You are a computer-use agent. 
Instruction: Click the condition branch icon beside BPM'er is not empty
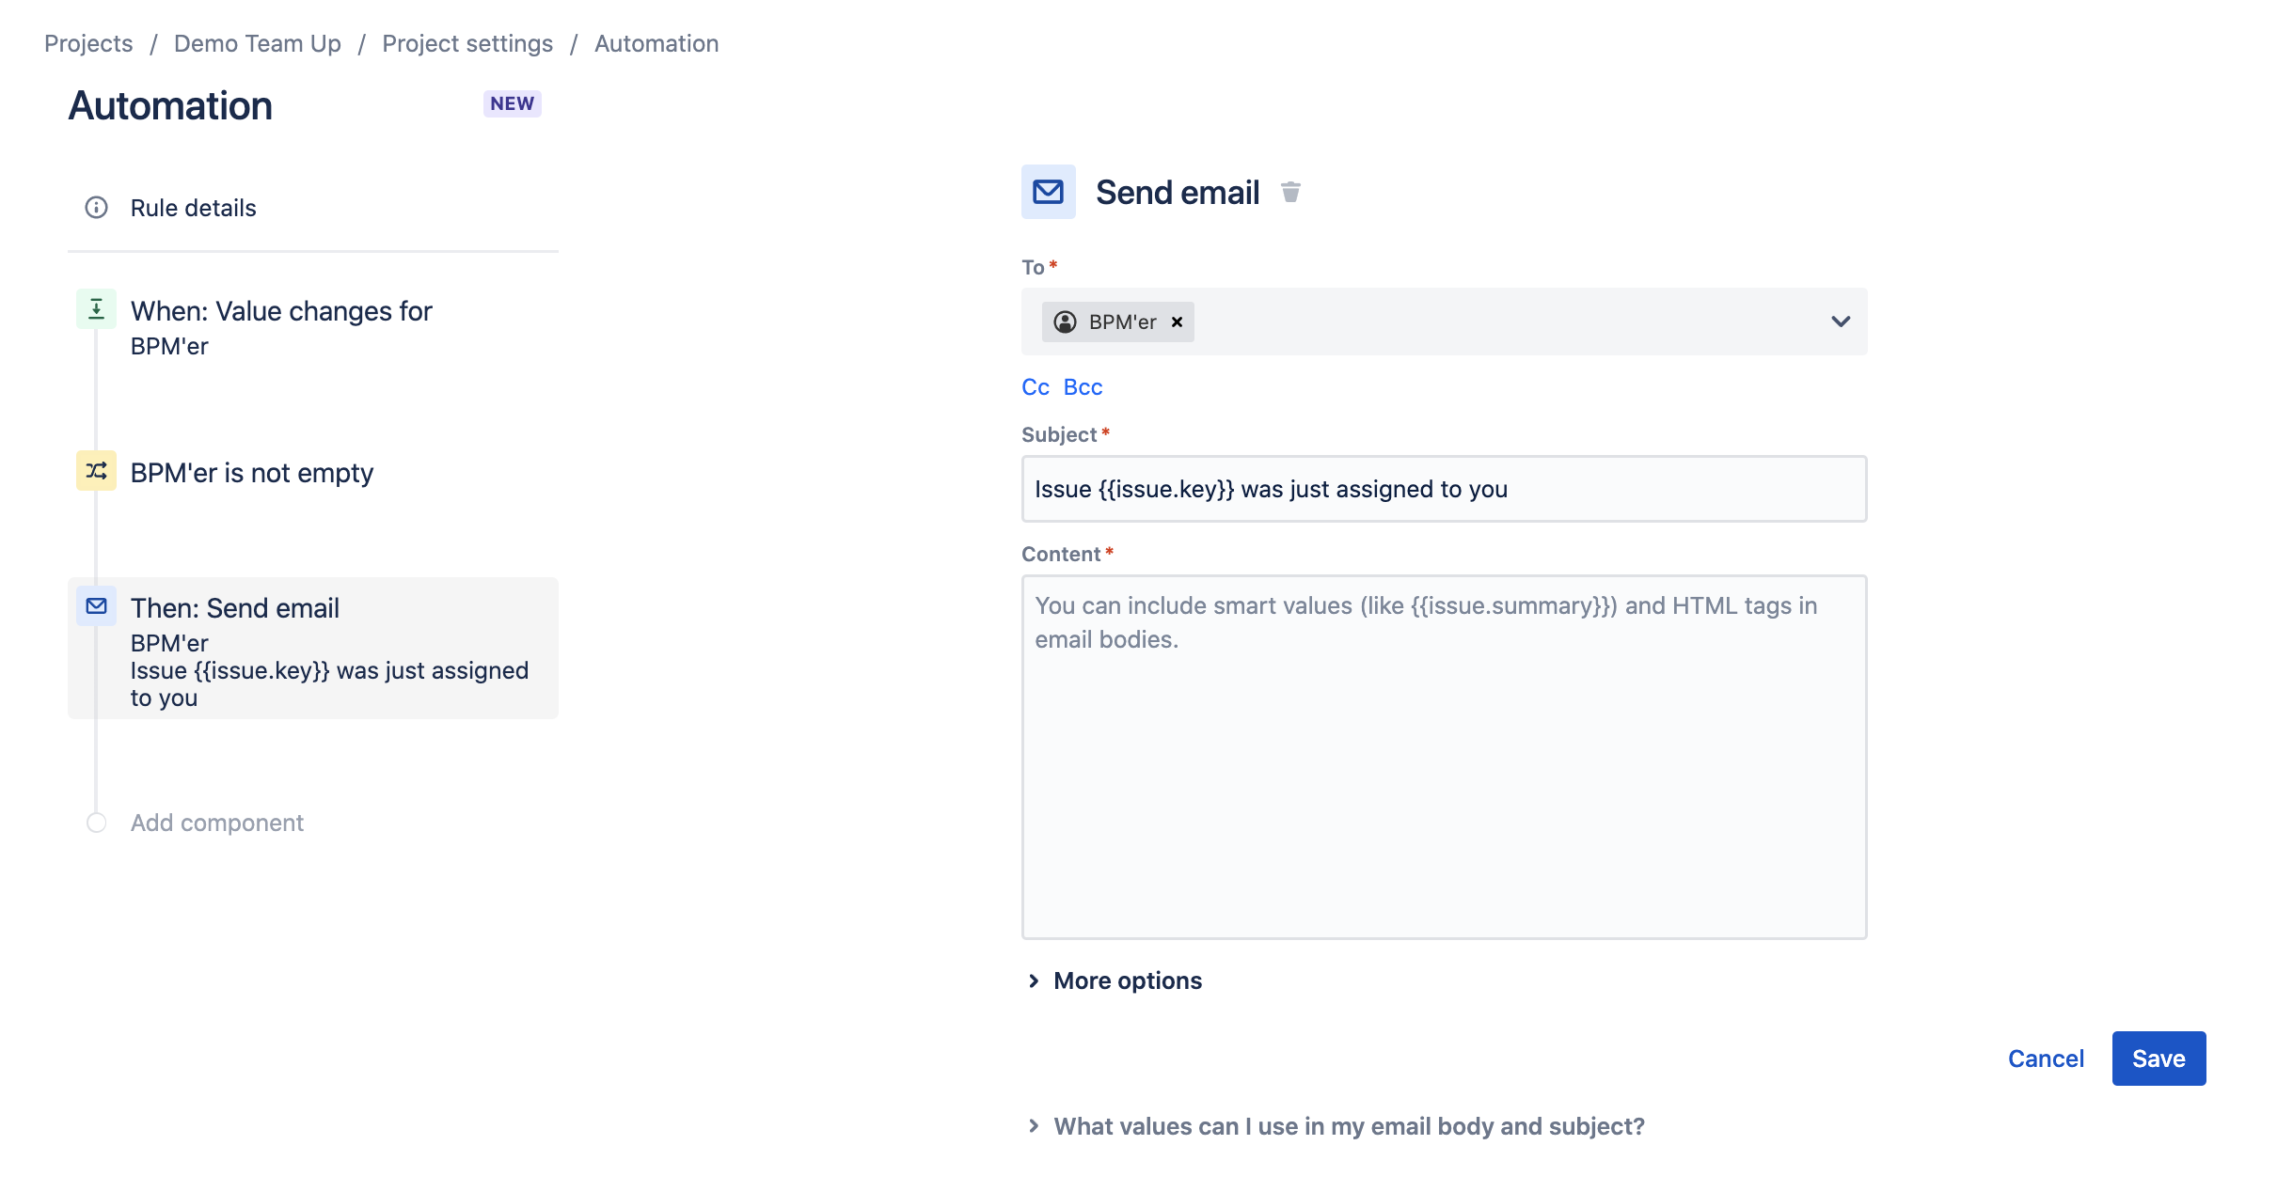click(95, 472)
